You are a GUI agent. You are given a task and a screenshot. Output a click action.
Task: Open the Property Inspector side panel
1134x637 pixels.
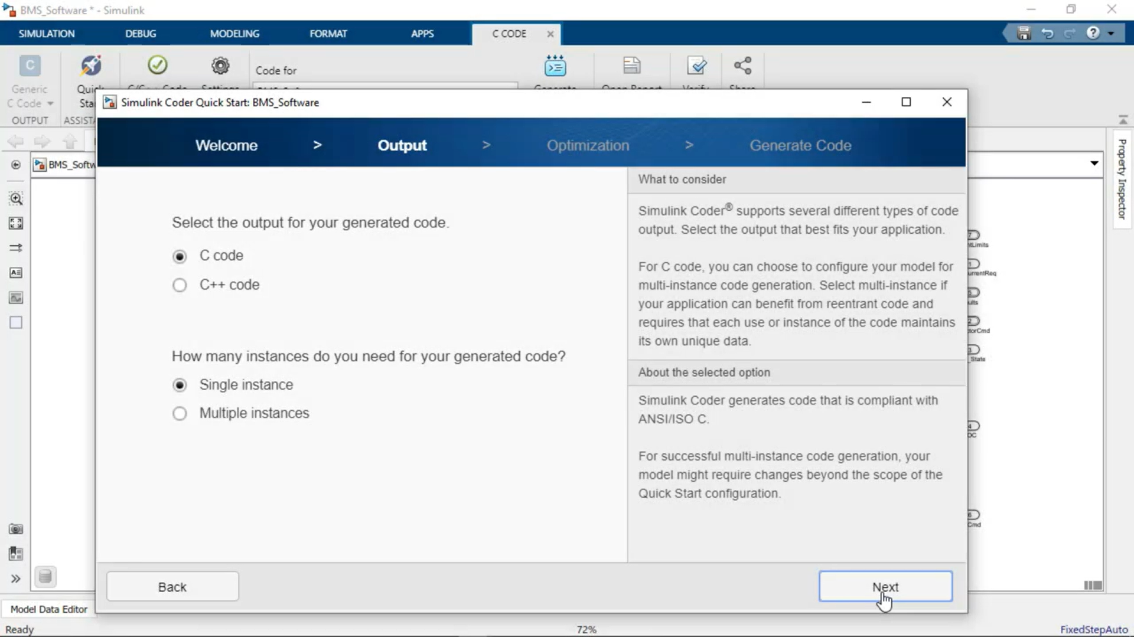[1122, 179]
